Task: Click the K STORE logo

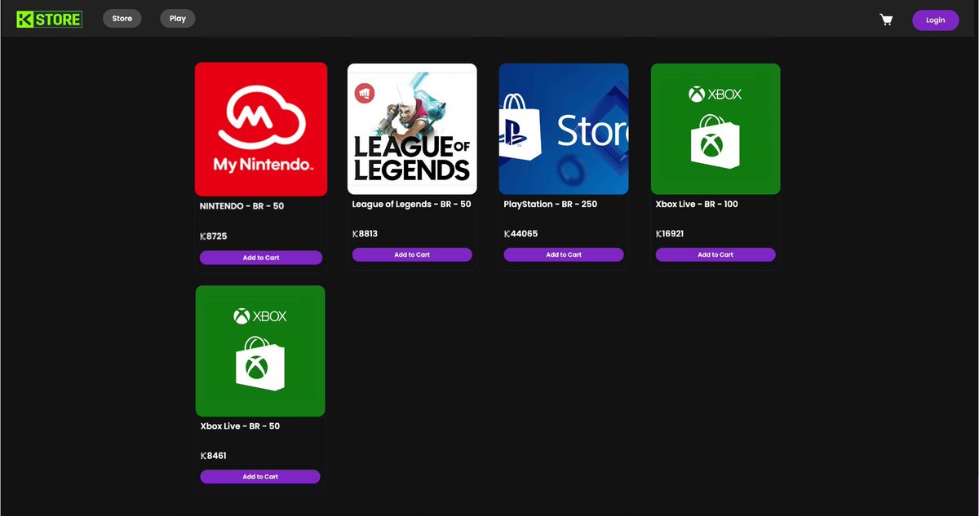Action: [49, 18]
